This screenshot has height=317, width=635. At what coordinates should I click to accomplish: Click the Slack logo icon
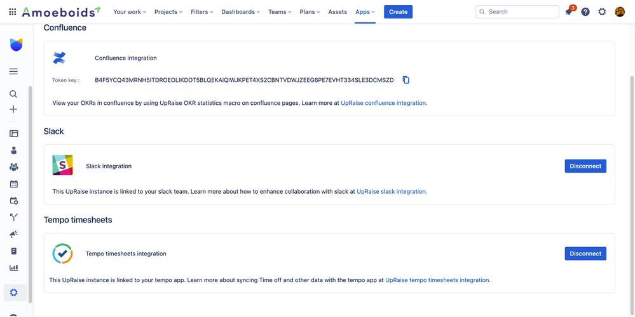click(62, 165)
